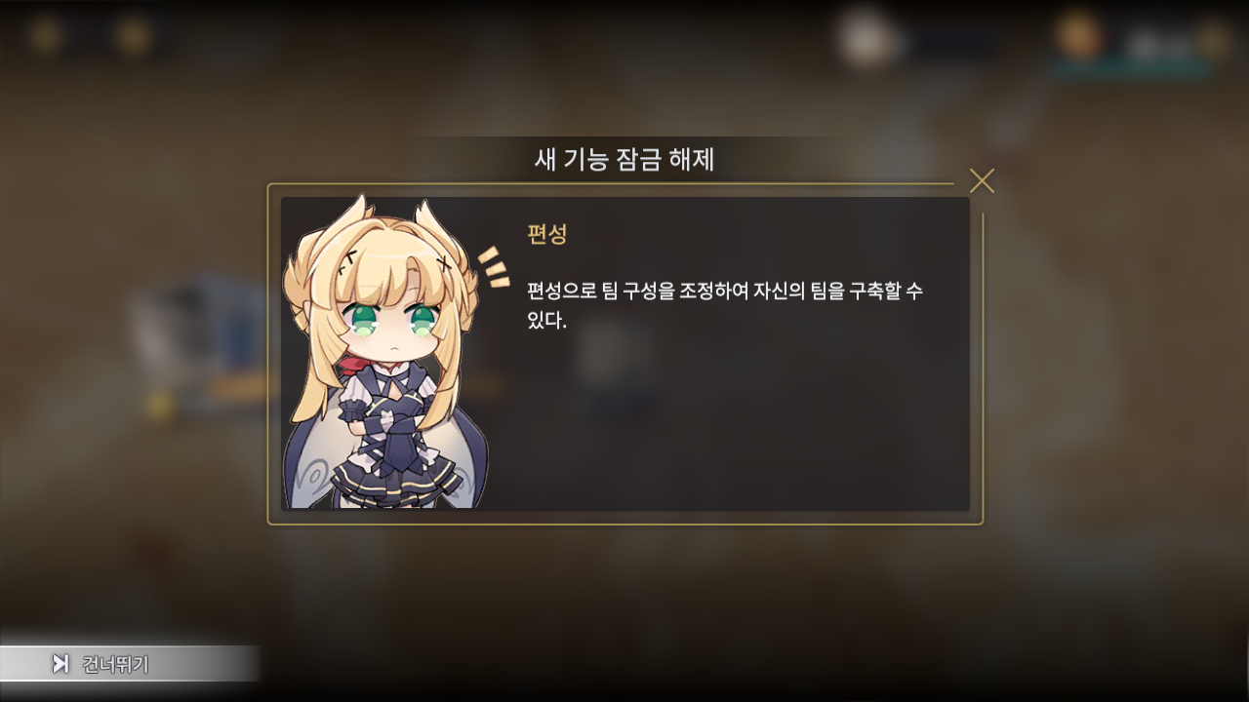1249x702 pixels.
Task: Click the chibi character's green eyes
Action: click(x=393, y=320)
